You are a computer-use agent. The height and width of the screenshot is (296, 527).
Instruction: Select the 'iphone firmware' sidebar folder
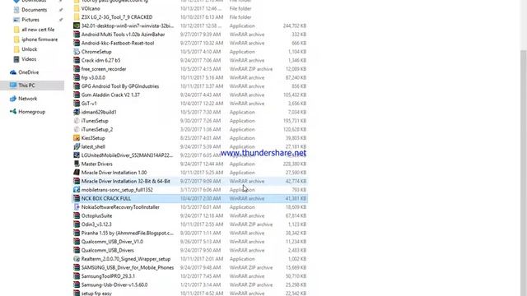[40, 39]
